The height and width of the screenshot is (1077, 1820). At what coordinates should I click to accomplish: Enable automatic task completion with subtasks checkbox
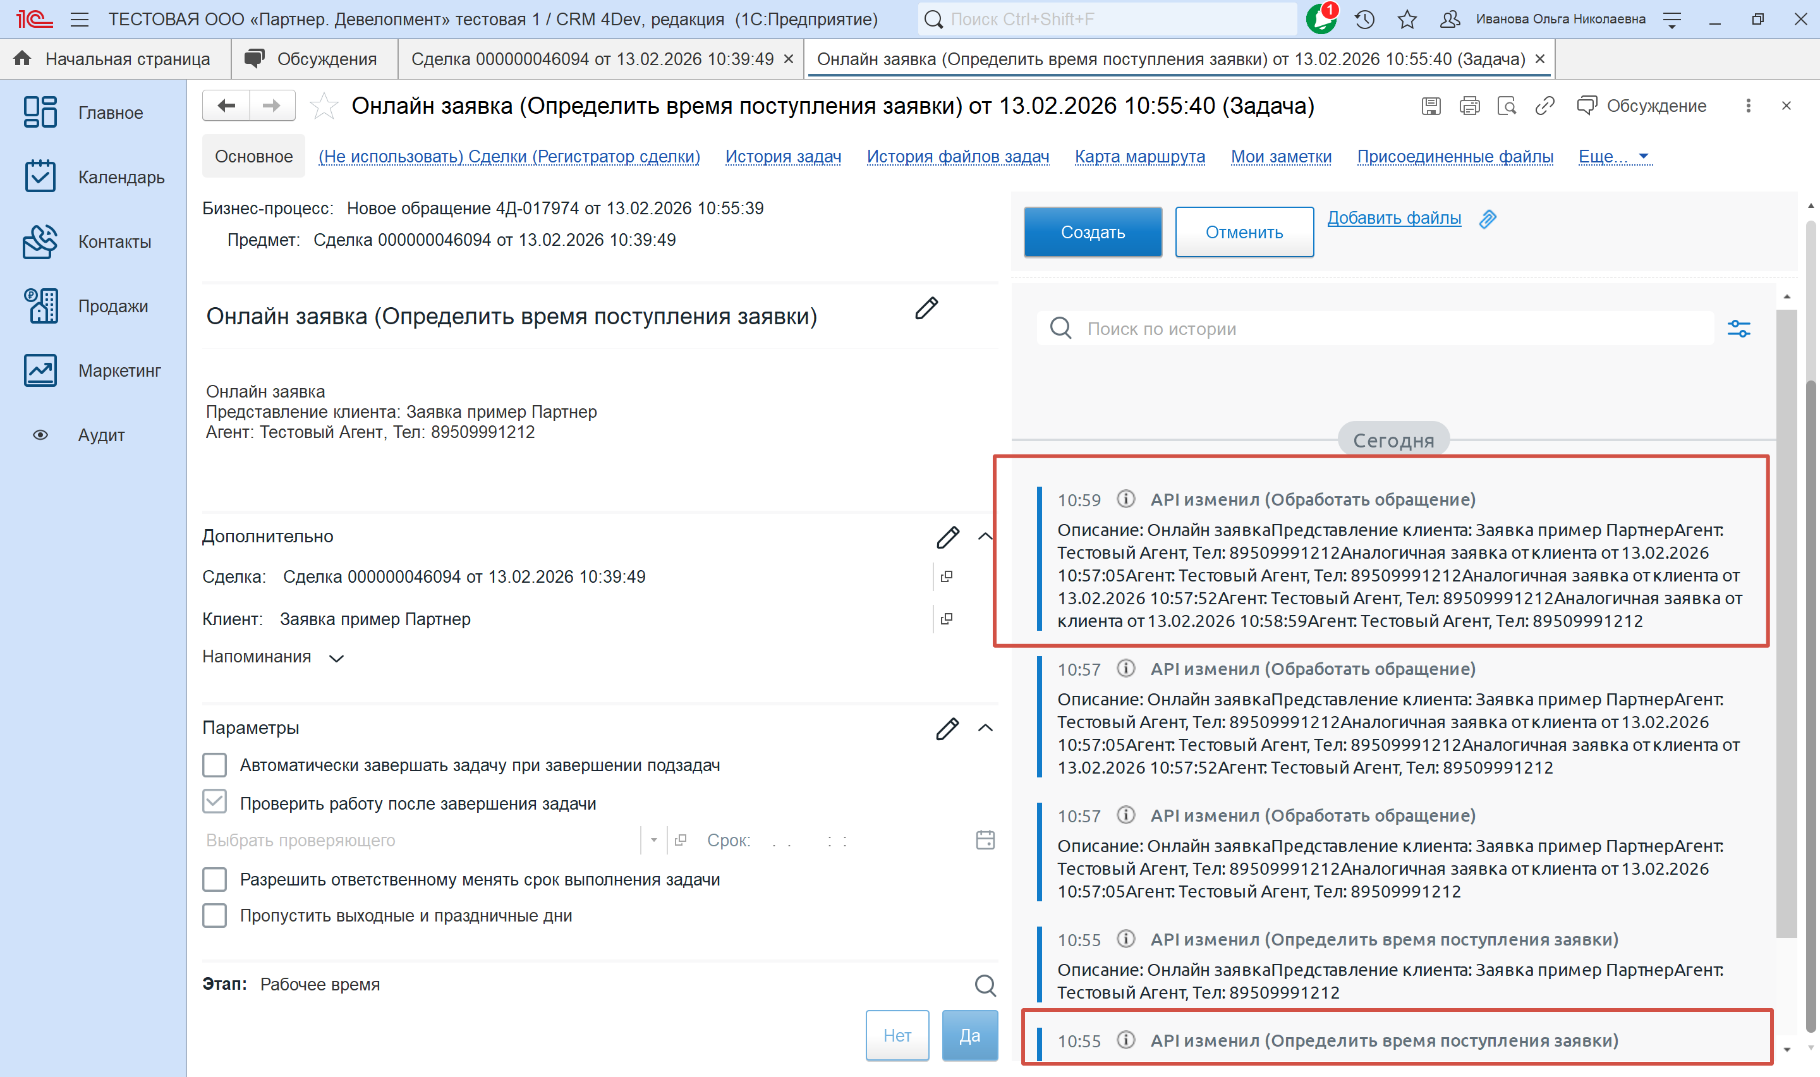tap(215, 765)
